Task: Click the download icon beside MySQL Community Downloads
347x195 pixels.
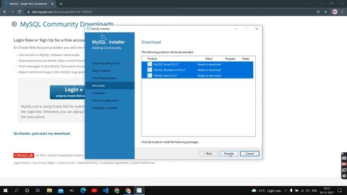Action: [14, 24]
